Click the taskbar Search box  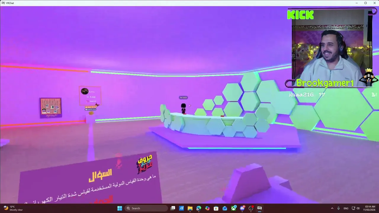pos(146,208)
